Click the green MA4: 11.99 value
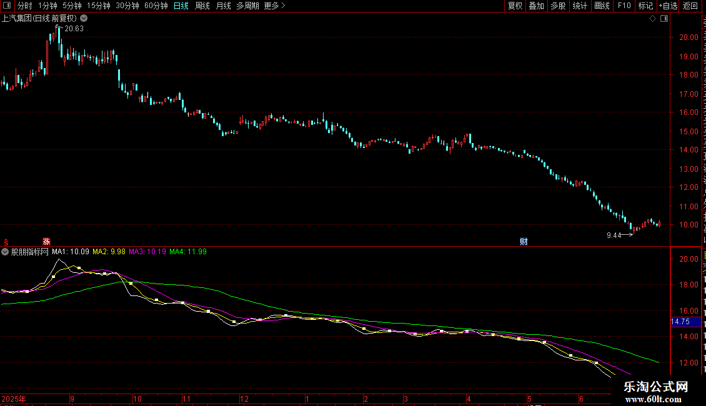 (188, 252)
